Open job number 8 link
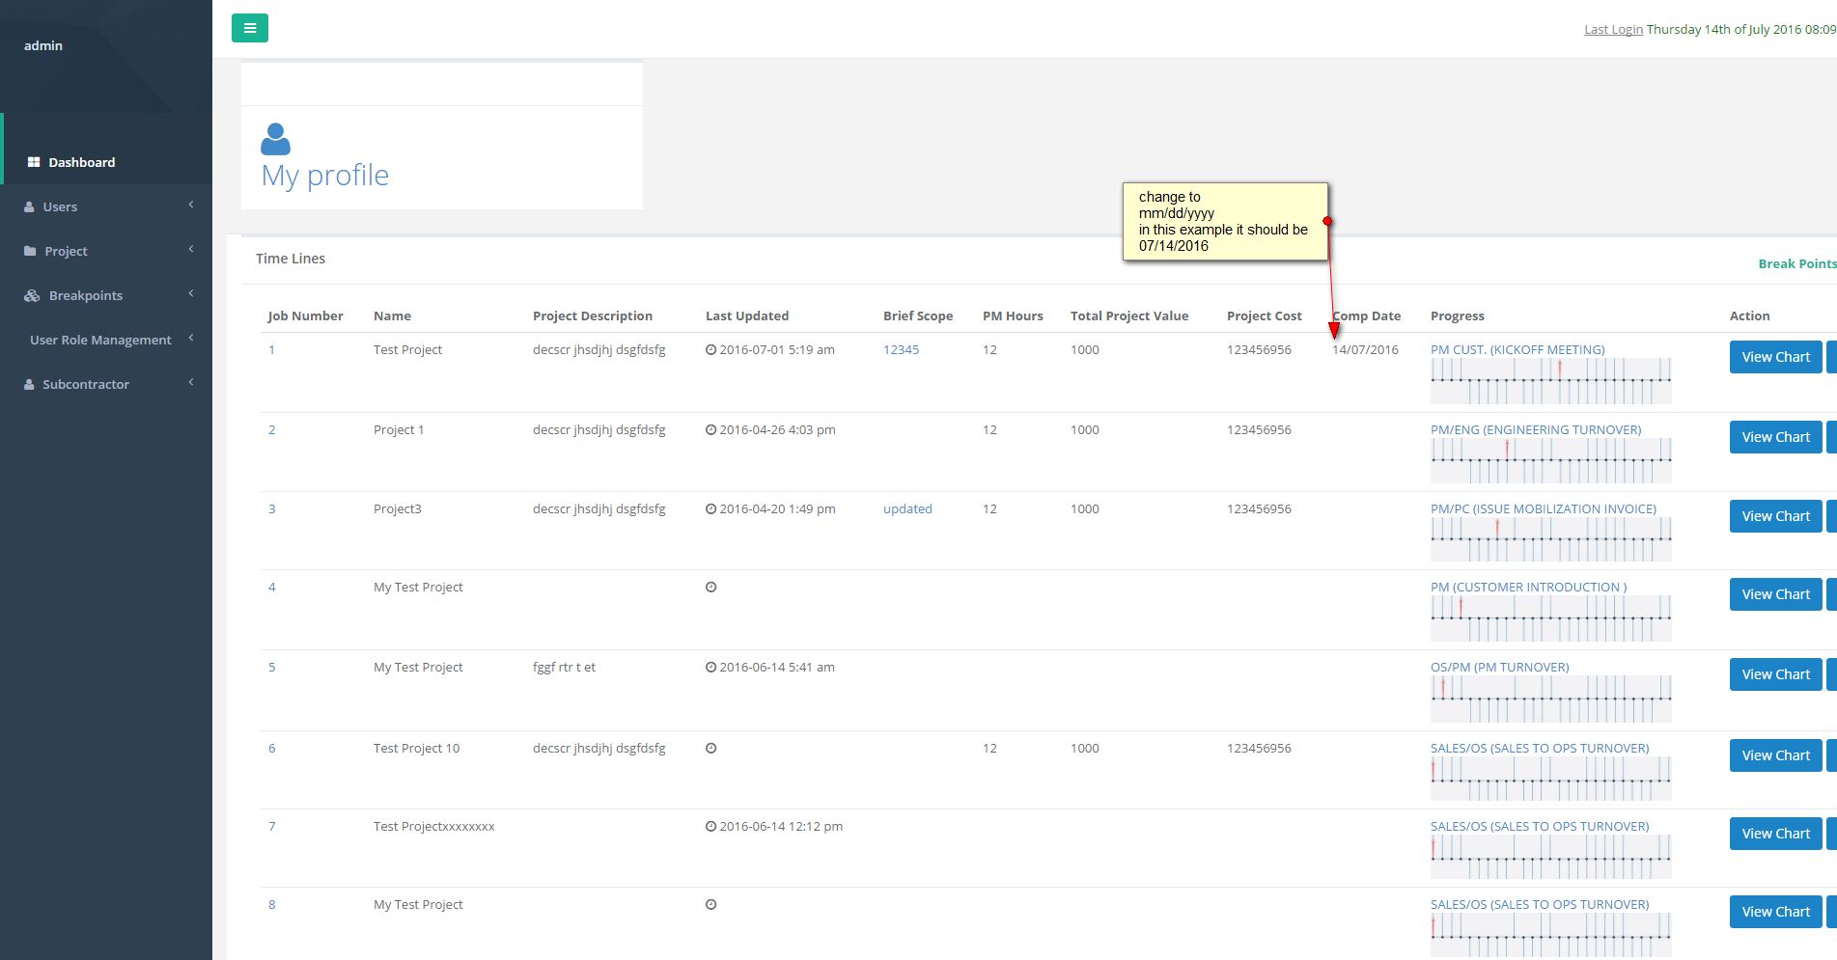This screenshot has width=1837, height=960. tap(272, 904)
